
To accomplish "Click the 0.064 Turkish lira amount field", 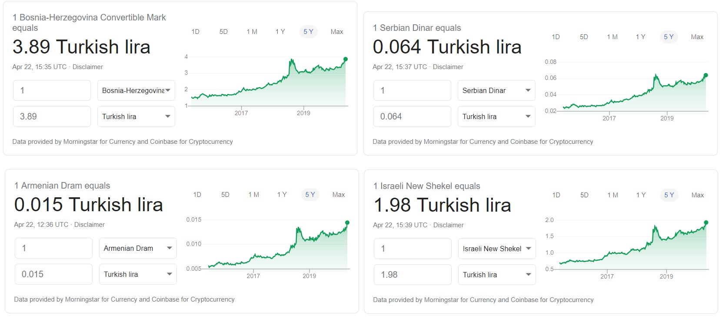I will (412, 116).
